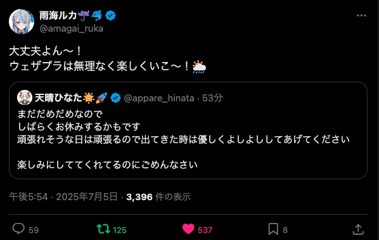Click the reply speech bubble icon
The width and height of the screenshot is (379, 240).
[18, 229]
